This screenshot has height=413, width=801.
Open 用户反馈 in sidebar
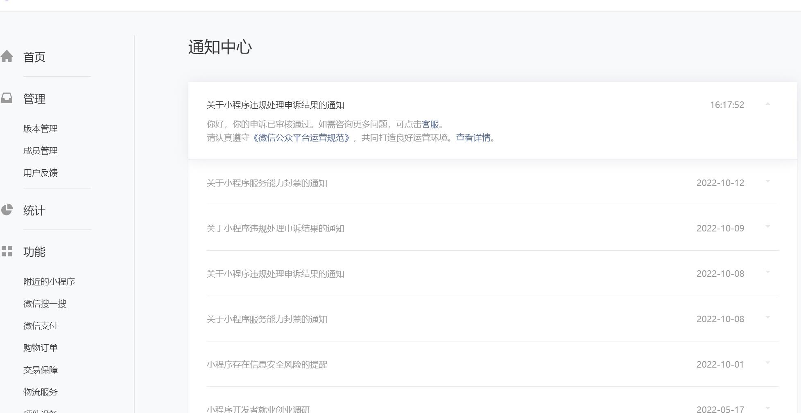point(41,173)
